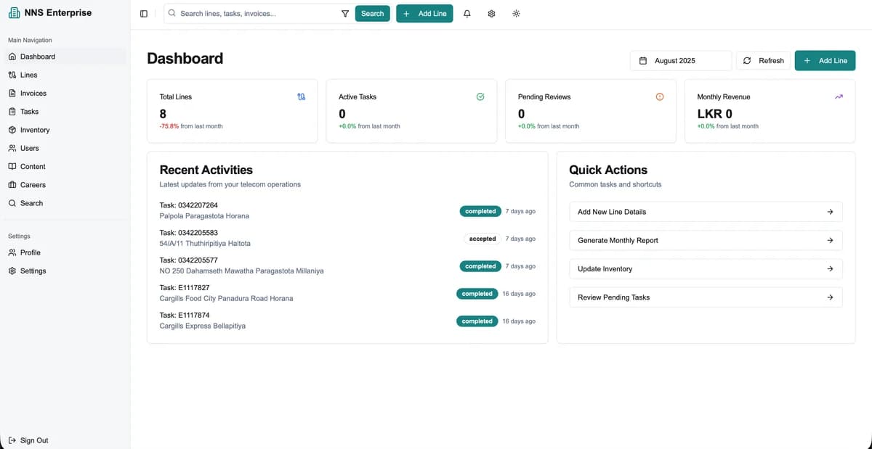Click the sidebar Settings gear icon

(12, 271)
